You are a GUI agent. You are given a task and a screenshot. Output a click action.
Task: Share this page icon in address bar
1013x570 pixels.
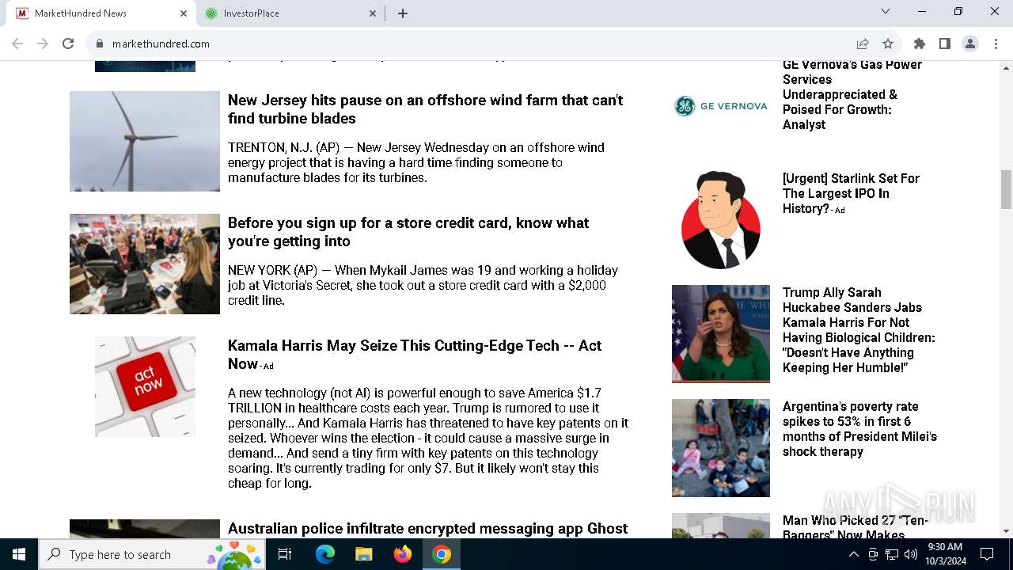point(863,44)
